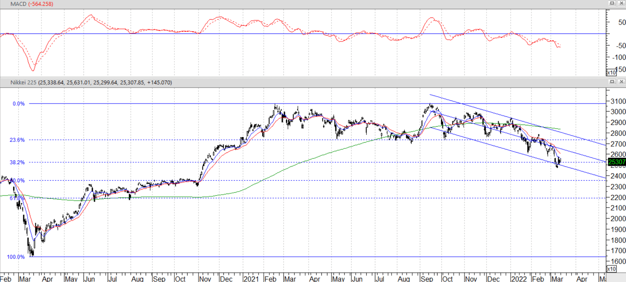Select the green 25307 current price tag
The height and width of the screenshot is (282, 626).
617,162
